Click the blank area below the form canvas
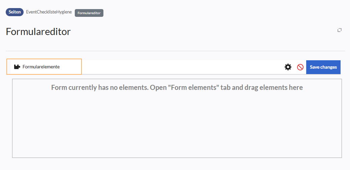350x170 pixels. click(x=177, y=164)
